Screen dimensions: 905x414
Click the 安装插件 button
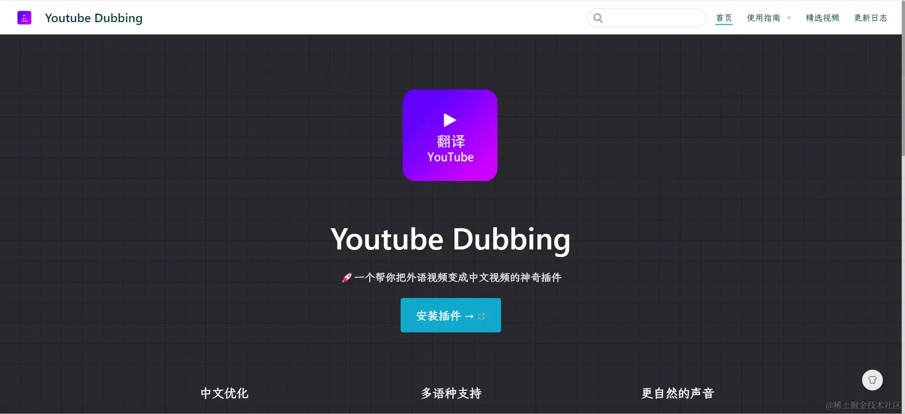(x=451, y=315)
